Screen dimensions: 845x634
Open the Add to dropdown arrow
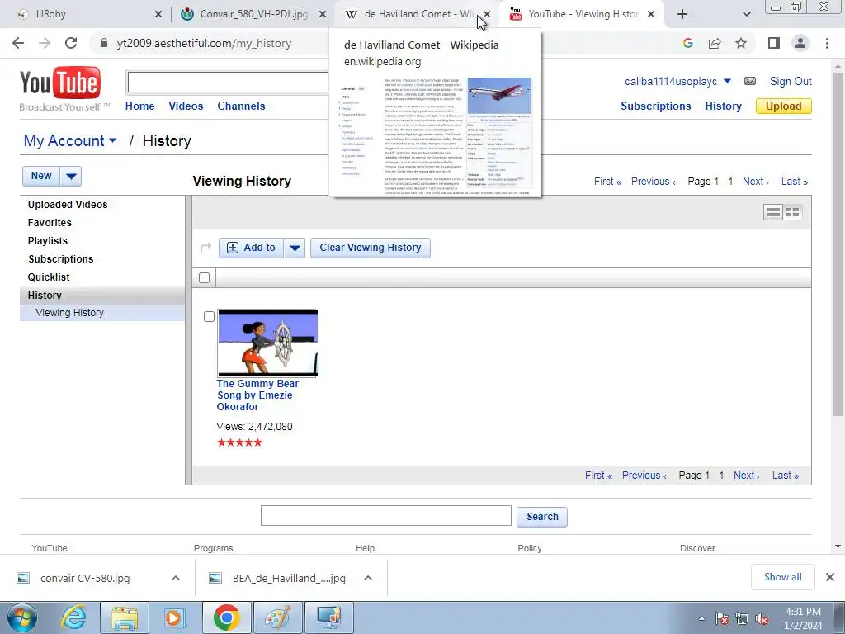coord(295,248)
